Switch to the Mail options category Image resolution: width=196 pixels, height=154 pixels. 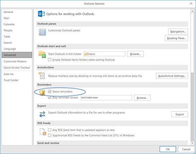7,18
